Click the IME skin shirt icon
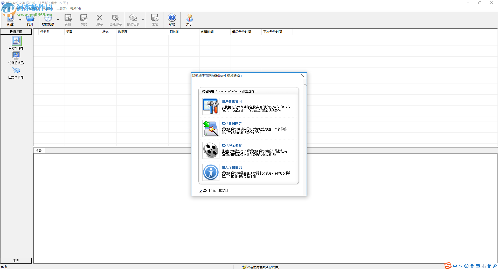This screenshot has height=269, width=498. 489,266
